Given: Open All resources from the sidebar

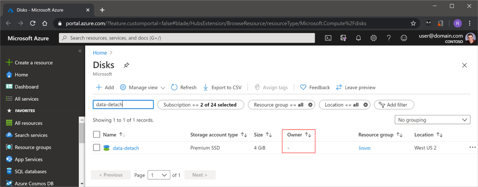Looking at the screenshot, I should [x=24, y=123].
